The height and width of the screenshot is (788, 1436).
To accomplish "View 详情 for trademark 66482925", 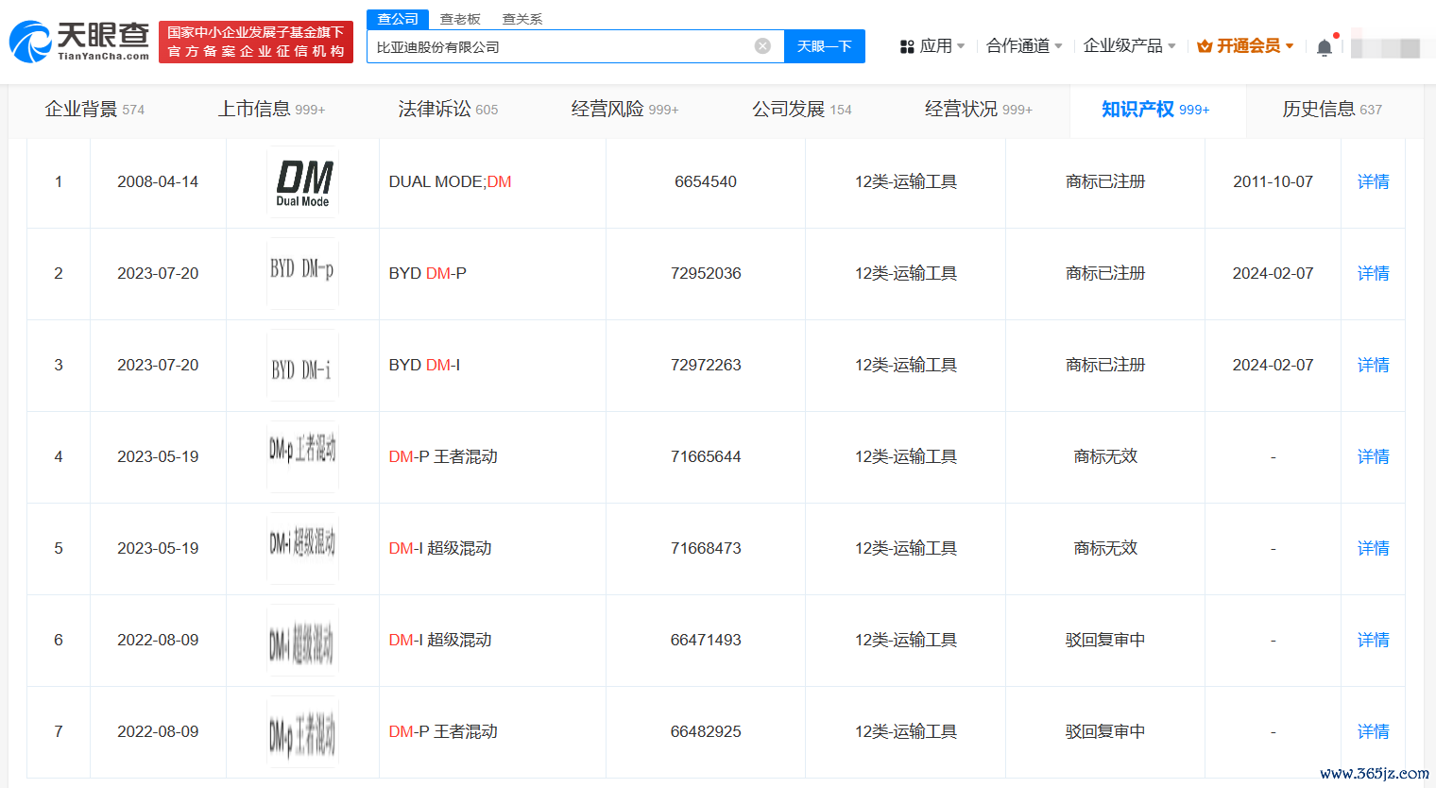I will coord(1373,732).
